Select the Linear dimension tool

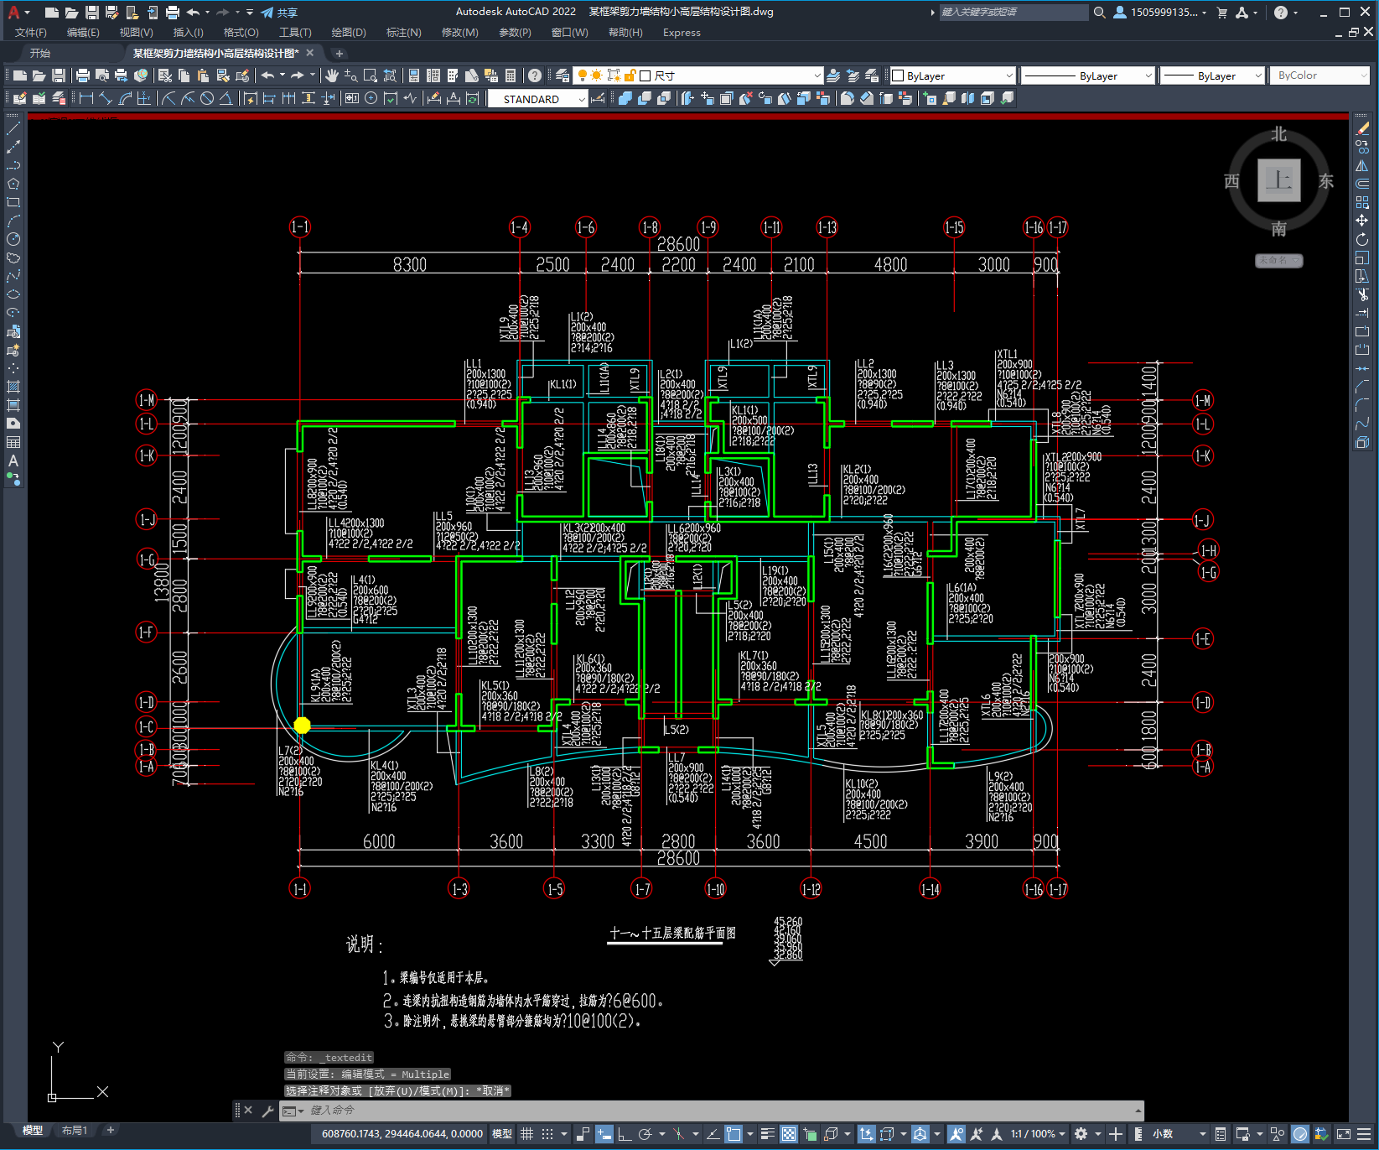pyautogui.click(x=86, y=98)
